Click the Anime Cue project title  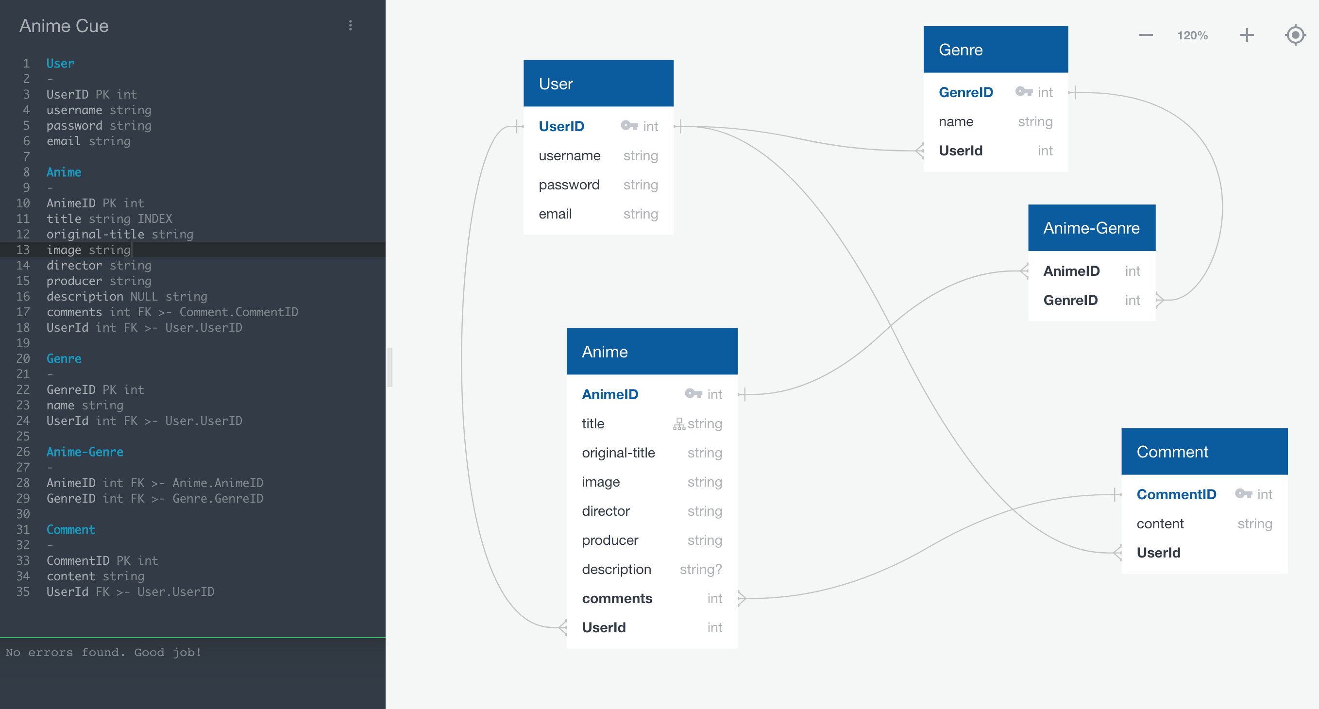64,26
